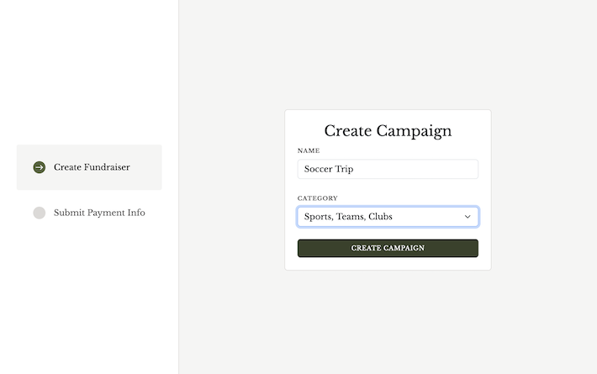This screenshot has width=597, height=374.
Task: Click the 'Create Fundraiser' sidebar text
Action: [92, 167]
